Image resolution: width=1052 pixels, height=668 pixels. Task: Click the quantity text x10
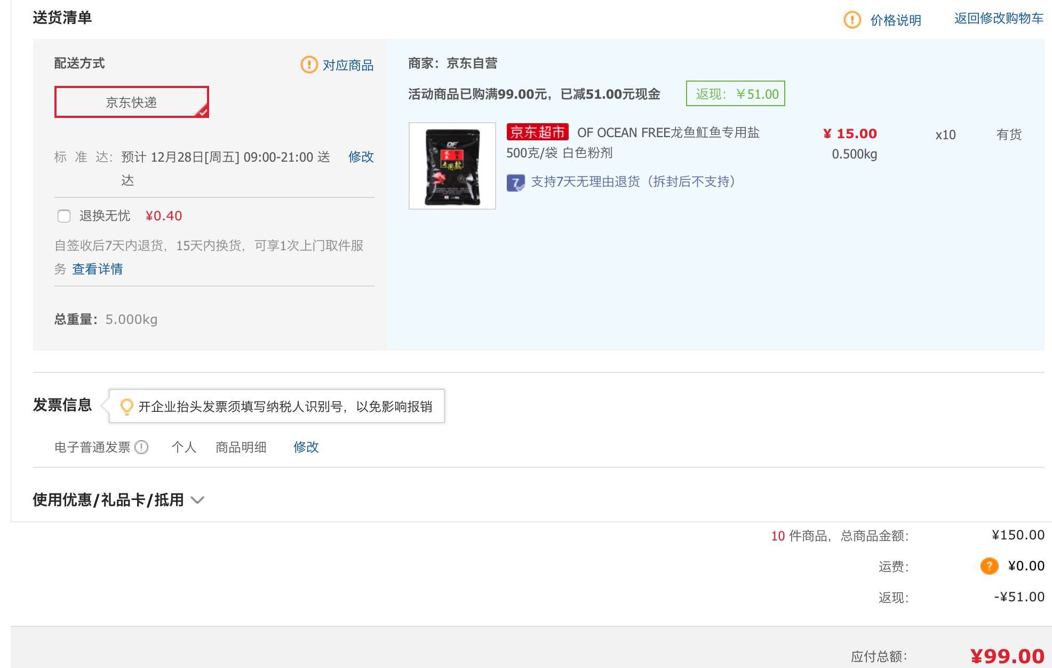pos(945,135)
